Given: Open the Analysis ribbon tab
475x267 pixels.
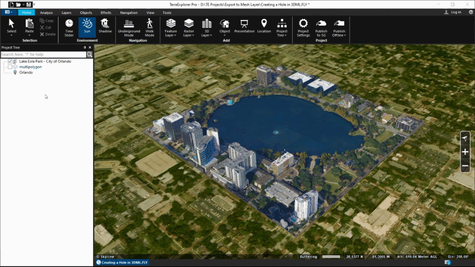Looking at the screenshot, I should coord(46,12).
